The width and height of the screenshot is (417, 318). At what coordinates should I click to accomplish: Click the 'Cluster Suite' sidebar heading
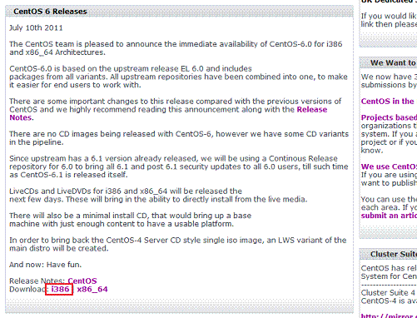(393, 255)
